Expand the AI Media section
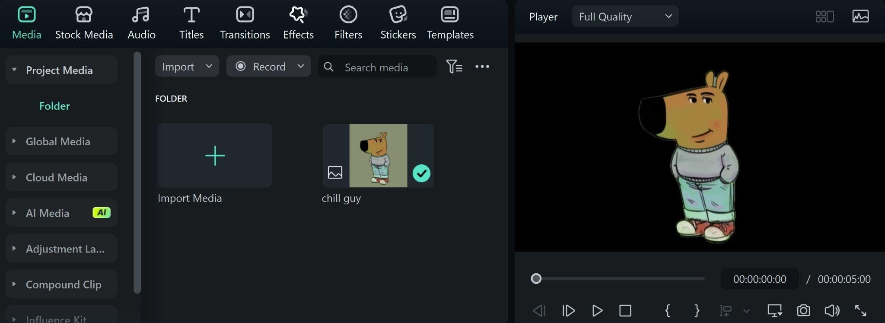This screenshot has width=885, height=323. pos(14,213)
